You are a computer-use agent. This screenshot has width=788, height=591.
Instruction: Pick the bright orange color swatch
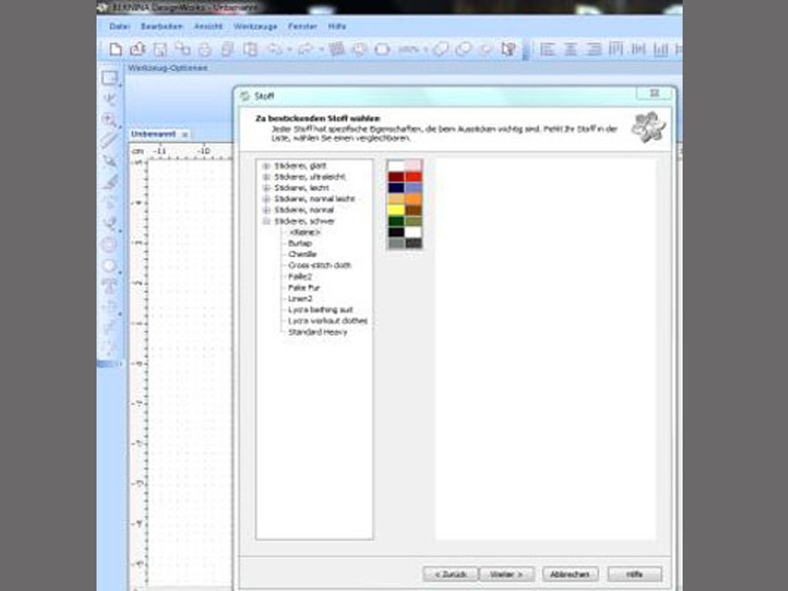414,199
